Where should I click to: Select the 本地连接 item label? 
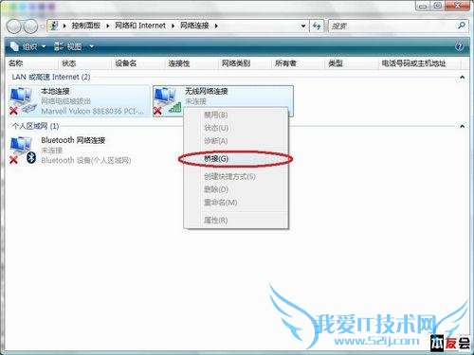(x=55, y=92)
